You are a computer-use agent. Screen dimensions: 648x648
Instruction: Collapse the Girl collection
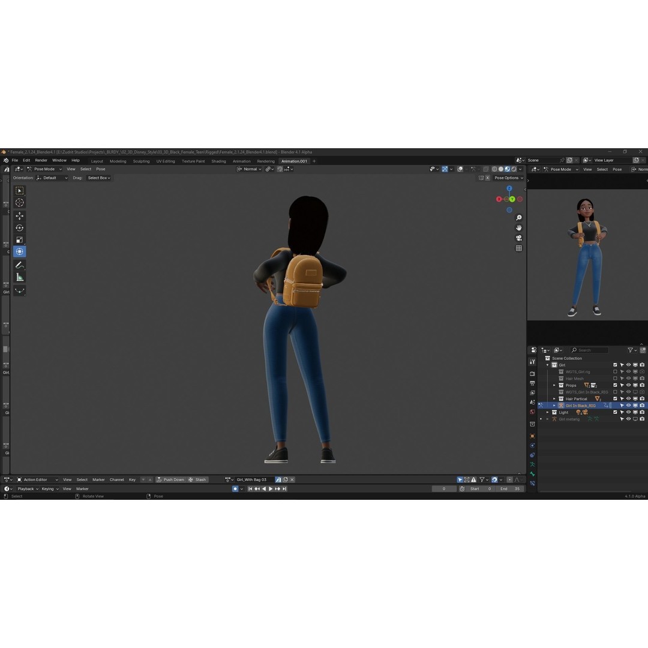tap(548, 365)
